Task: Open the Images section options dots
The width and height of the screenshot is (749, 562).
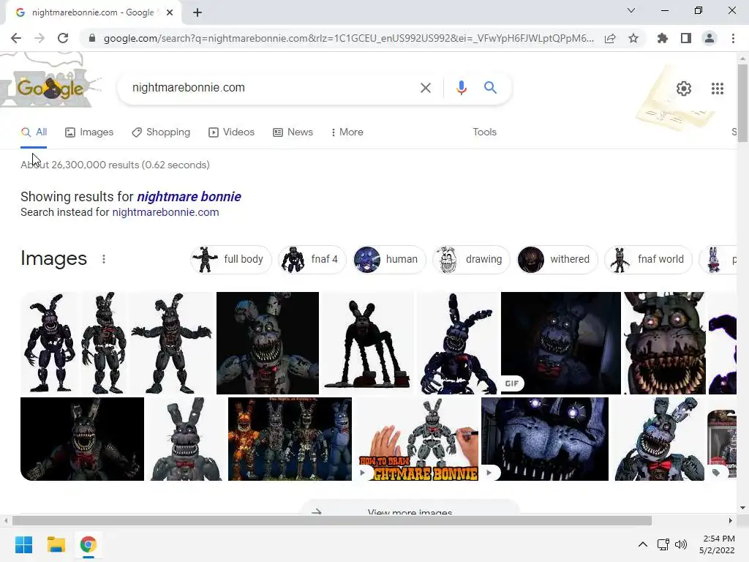Action: tap(104, 259)
